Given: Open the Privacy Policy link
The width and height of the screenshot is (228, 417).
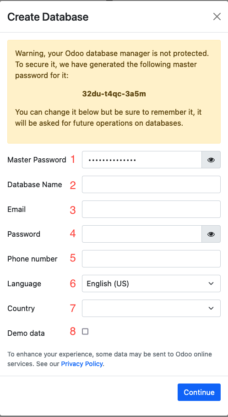Looking at the screenshot, I should [x=82, y=364].
